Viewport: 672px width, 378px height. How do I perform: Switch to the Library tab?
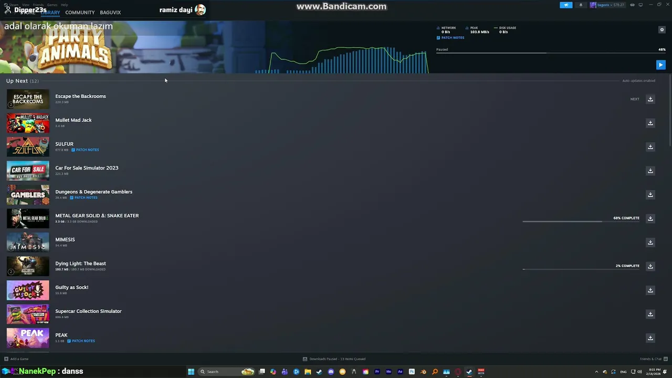point(50,13)
